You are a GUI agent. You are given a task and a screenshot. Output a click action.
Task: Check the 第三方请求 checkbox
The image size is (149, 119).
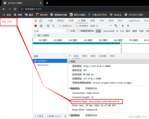[x=35, y=35]
